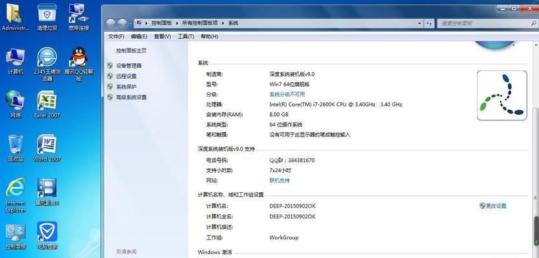Viewport: 539px width, 258px height.
Task: Click the Back navigation arrow button
Action: (111, 23)
